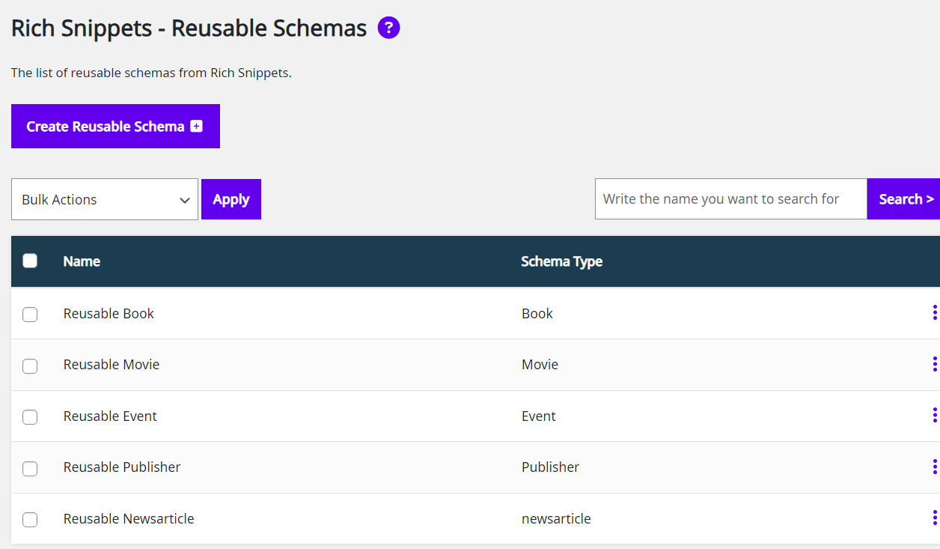Open the actions menu for Reusable Book
Viewport: 940px width, 549px height.
point(935,313)
